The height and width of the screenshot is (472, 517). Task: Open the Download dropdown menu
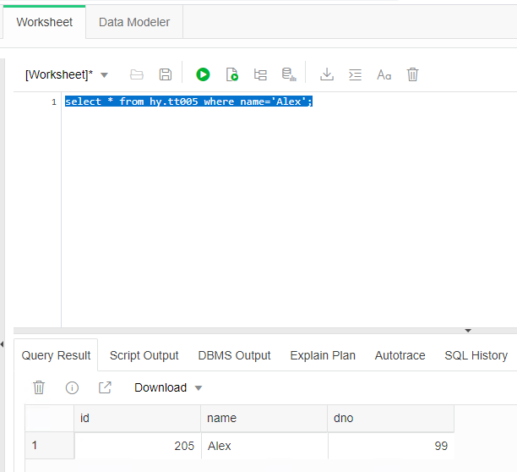click(168, 387)
